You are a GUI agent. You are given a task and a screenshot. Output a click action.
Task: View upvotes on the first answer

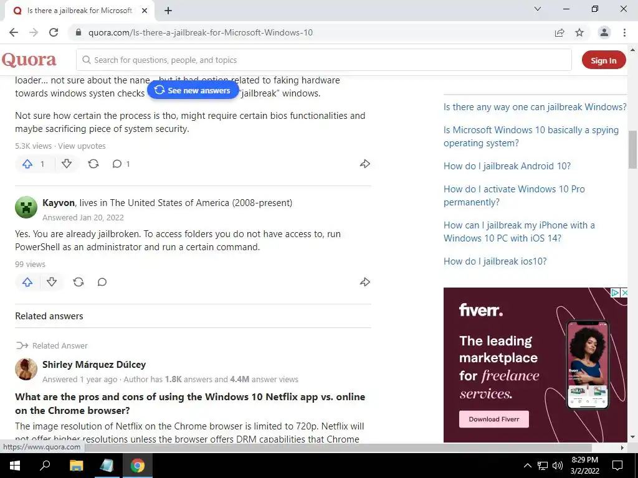point(82,146)
